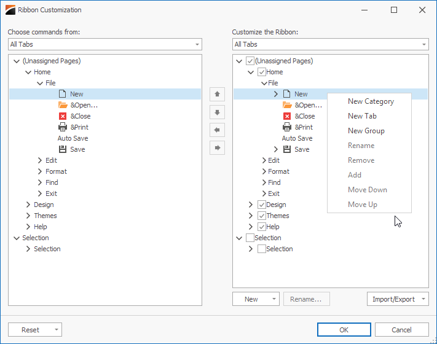Image resolution: width=437 pixels, height=344 pixels.
Task: Toggle the Themes page checkbox
Action: click(261, 216)
